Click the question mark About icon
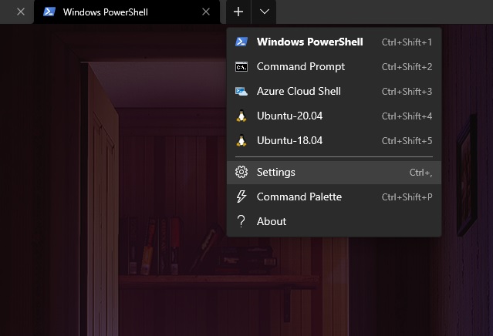The image size is (493, 336). 241,221
